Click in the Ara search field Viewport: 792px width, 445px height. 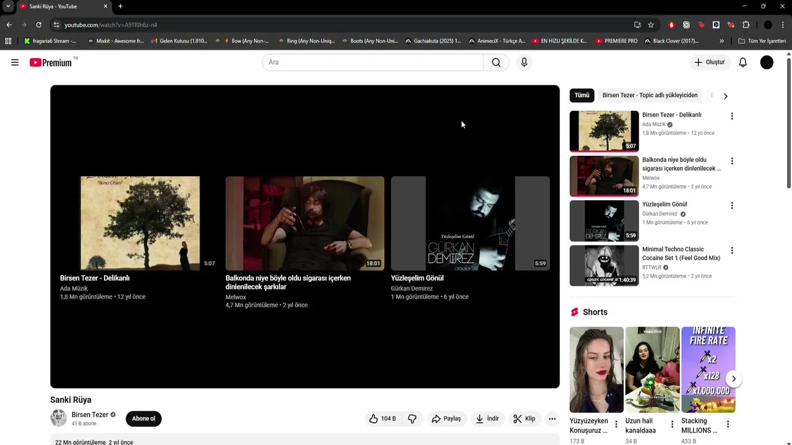point(372,62)
